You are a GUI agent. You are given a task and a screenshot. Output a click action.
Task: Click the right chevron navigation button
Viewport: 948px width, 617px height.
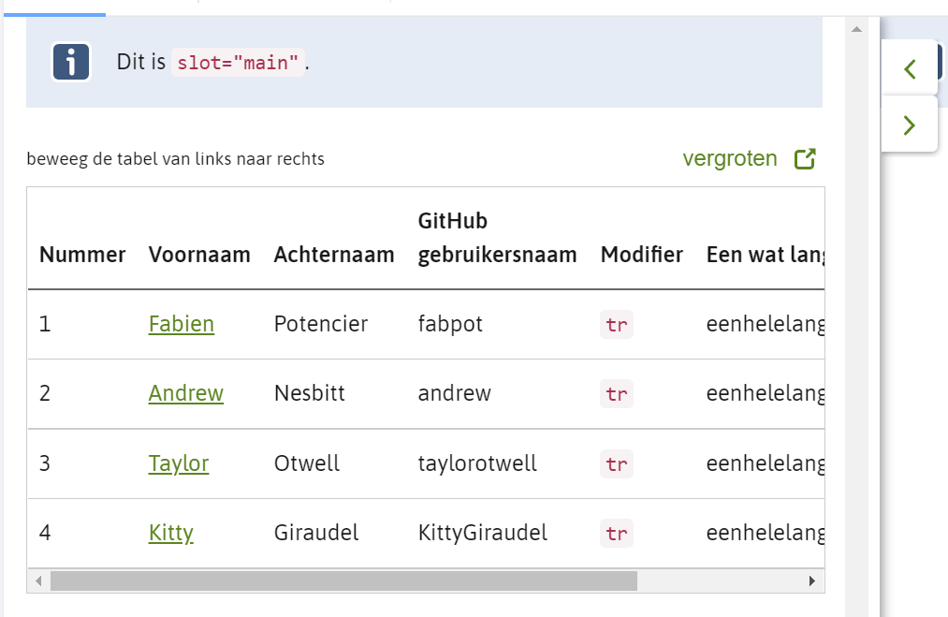[x=909, y=124]
